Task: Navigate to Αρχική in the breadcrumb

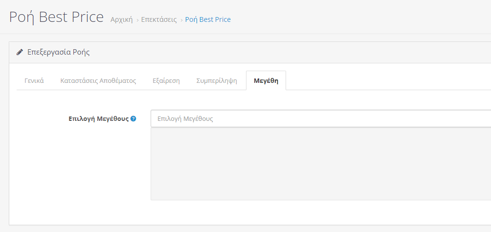Action: 121,19
